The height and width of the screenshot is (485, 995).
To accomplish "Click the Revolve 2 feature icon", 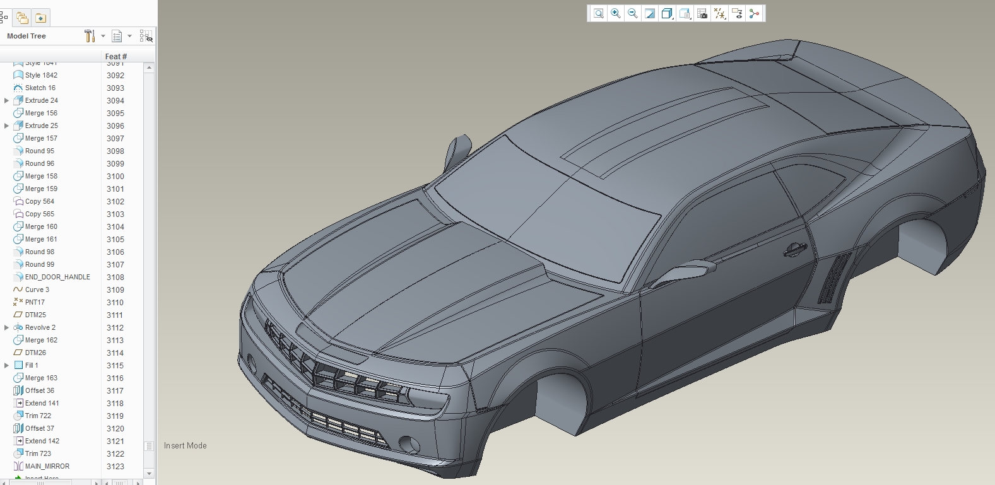I will (x=18, y=327).
